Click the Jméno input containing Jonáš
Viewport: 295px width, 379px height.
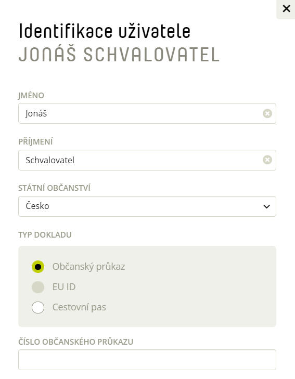tap(147, 113)
